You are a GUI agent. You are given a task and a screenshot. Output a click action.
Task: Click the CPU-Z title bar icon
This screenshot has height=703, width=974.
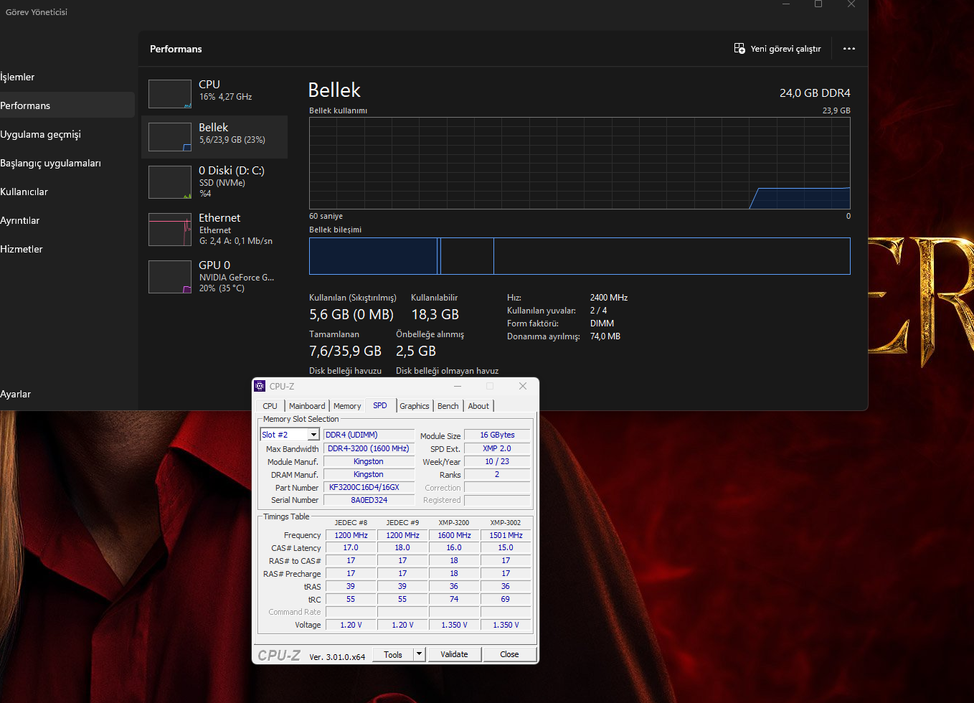260,386
